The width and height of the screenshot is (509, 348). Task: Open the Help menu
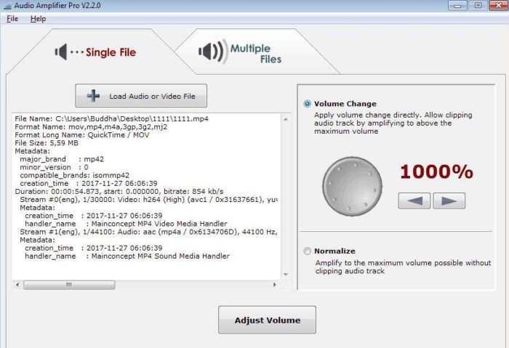point(38,19)
